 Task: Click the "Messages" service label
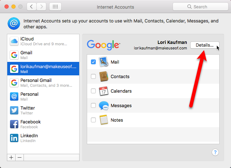121,105
